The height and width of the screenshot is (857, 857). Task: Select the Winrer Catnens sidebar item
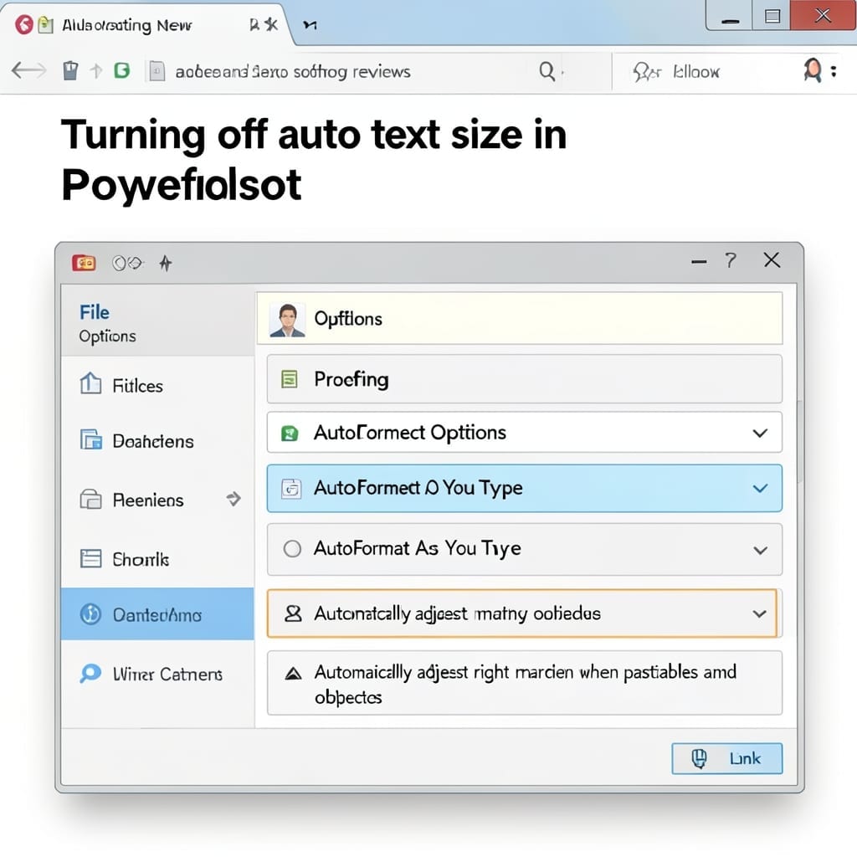tap(157, 674)
